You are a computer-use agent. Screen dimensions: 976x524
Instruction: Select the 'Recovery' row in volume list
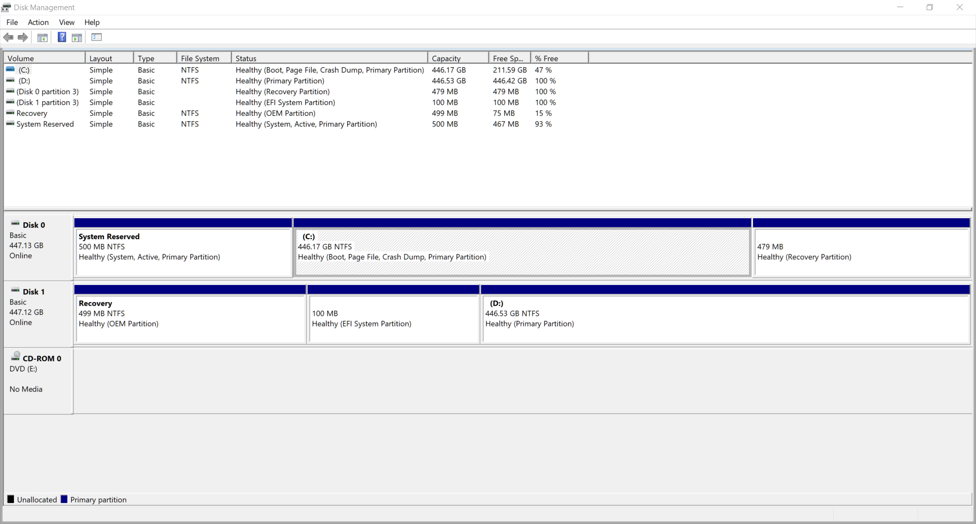point(296,113)
